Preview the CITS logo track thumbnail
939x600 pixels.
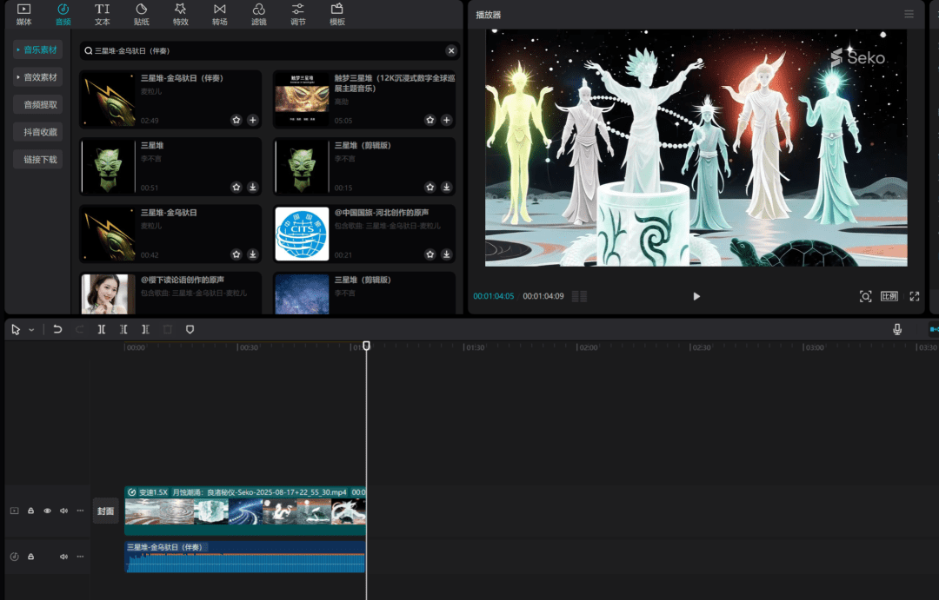click(x=302, y=234)
